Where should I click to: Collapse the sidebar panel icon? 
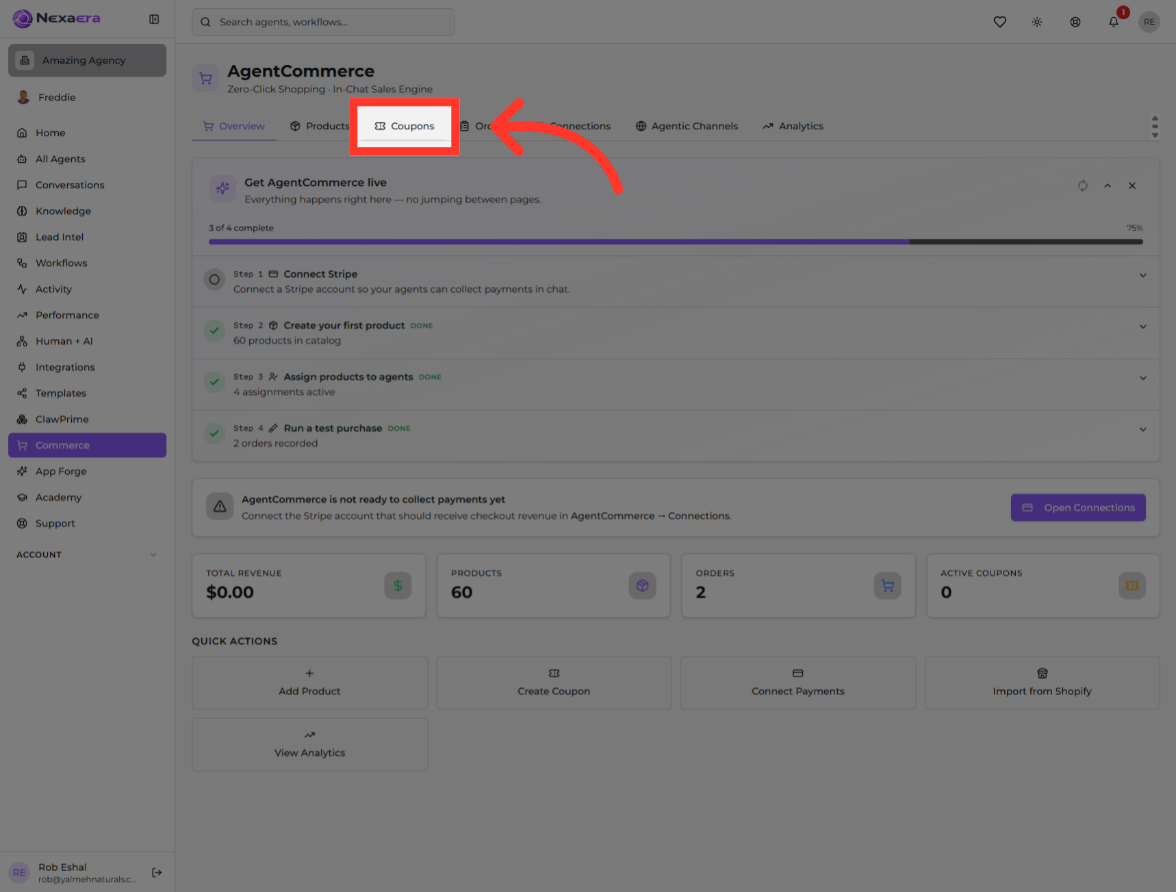click(154, 19)
